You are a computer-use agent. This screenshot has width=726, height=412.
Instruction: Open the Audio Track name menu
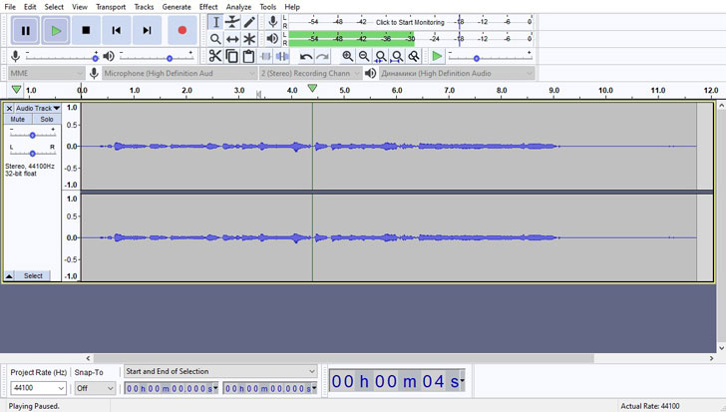click(x=38, y=108)
